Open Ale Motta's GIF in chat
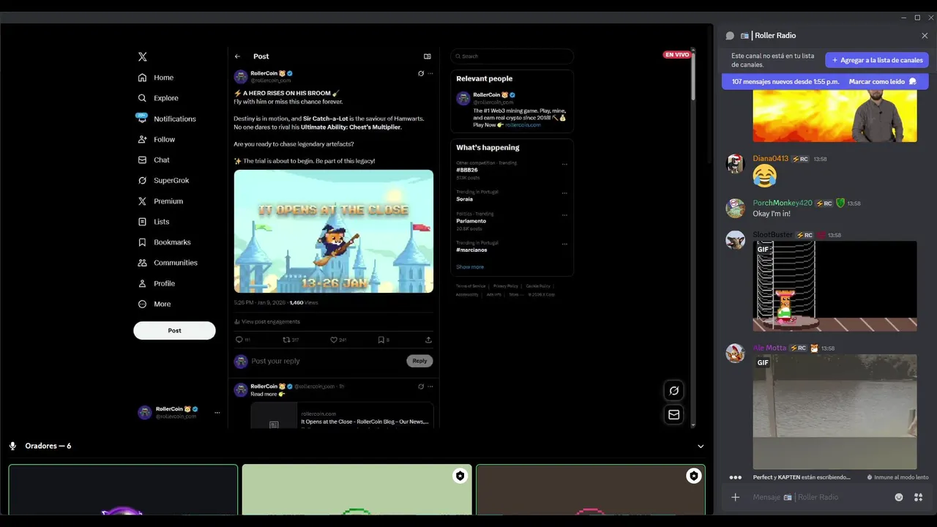This screenshot has height=527, width=937. coord(835,411)
